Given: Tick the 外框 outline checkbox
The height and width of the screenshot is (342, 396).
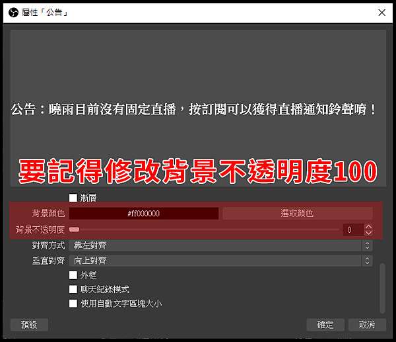Looking at the screenshot, I should pyautogui.click(x=73, y=275).
